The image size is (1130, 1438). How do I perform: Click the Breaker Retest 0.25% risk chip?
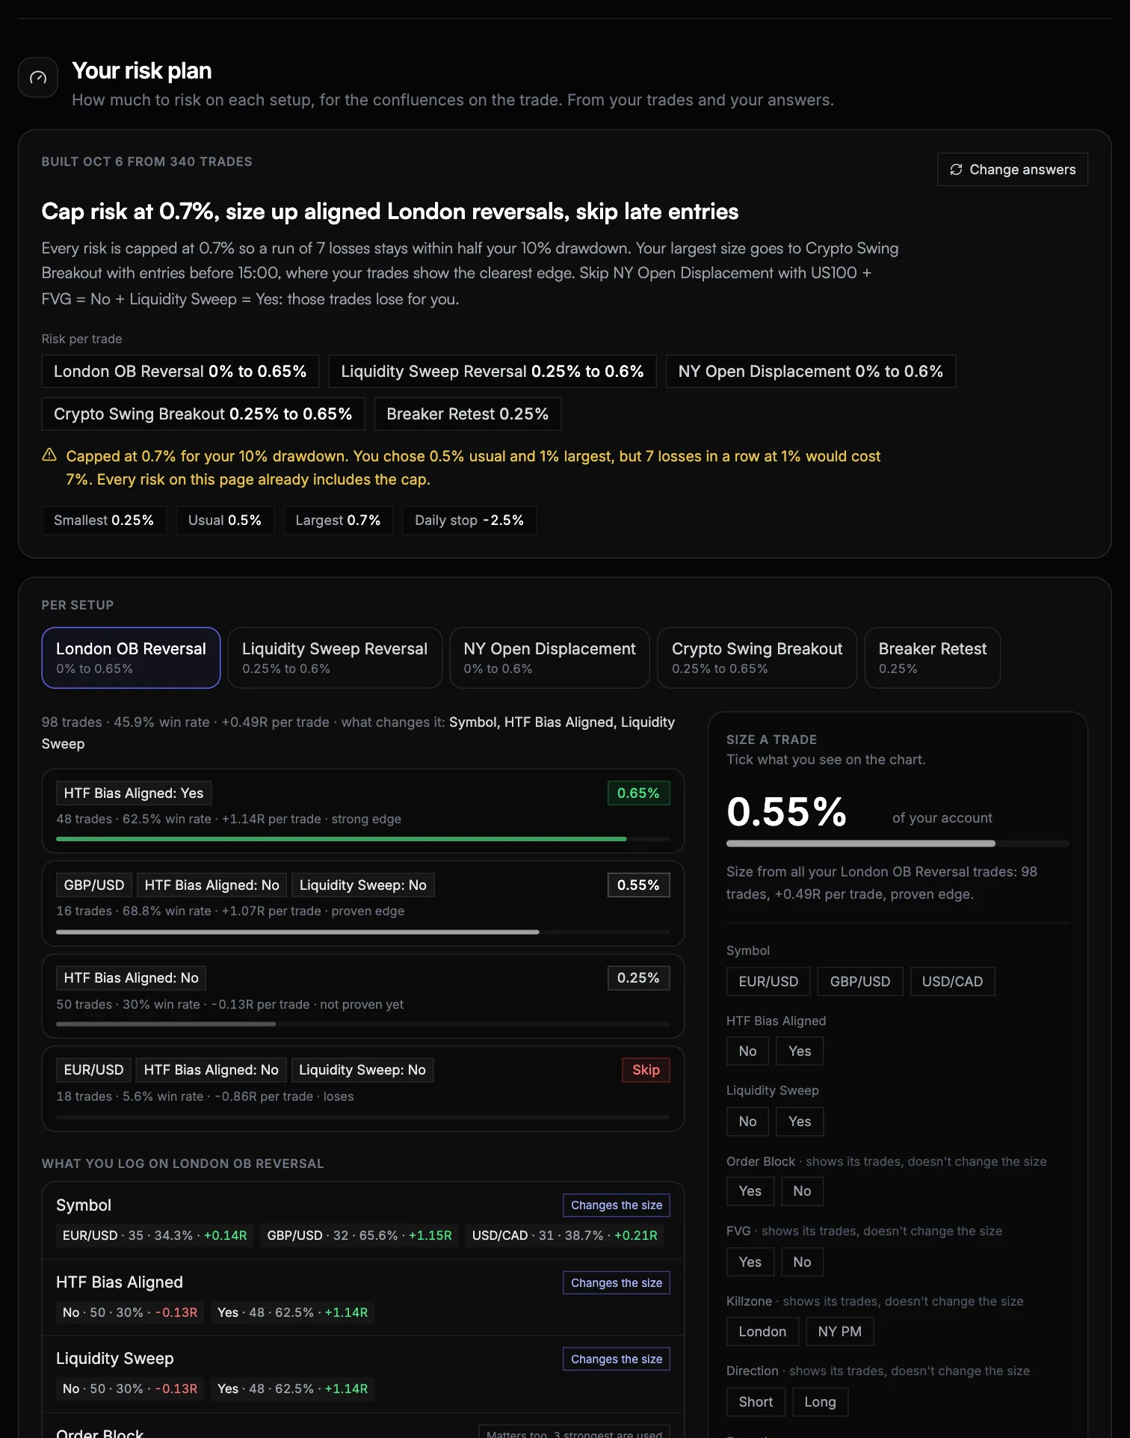pyautogui.click(x=468, y=414)
